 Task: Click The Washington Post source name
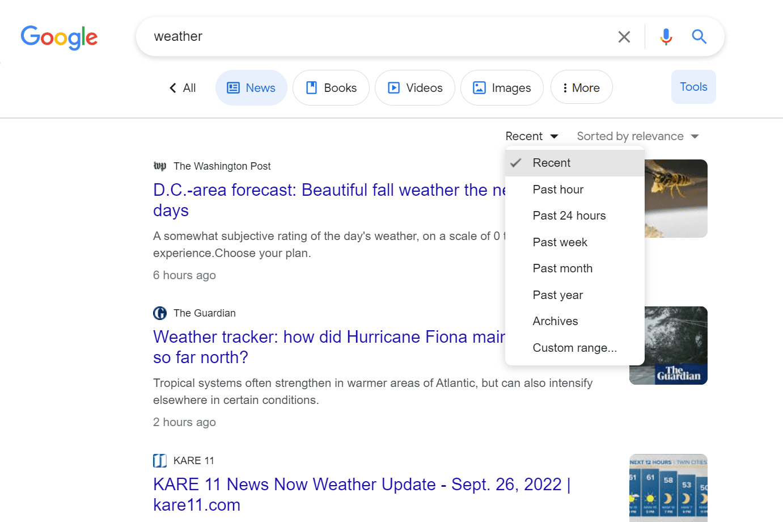click(x=222, y=166)
